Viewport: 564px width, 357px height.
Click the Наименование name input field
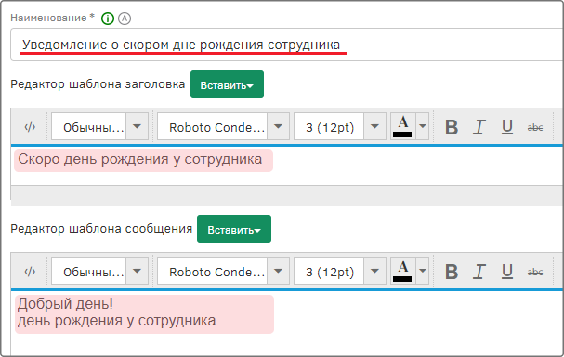[287, 45]
